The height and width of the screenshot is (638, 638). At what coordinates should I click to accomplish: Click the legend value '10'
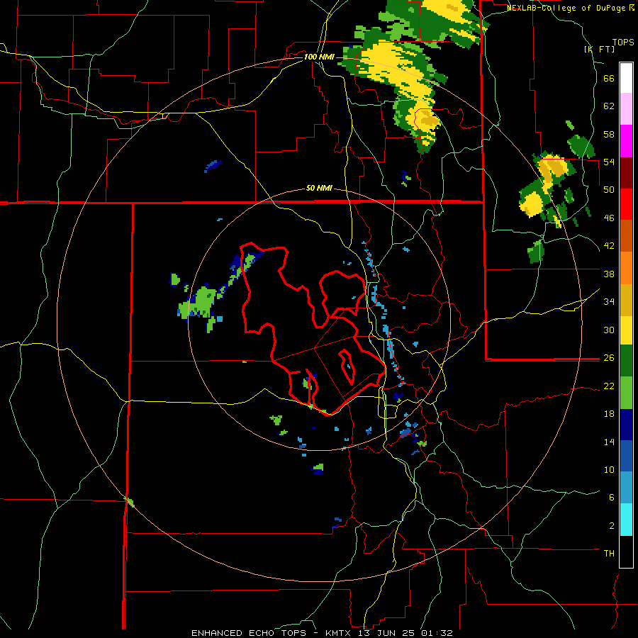point(609,469)
